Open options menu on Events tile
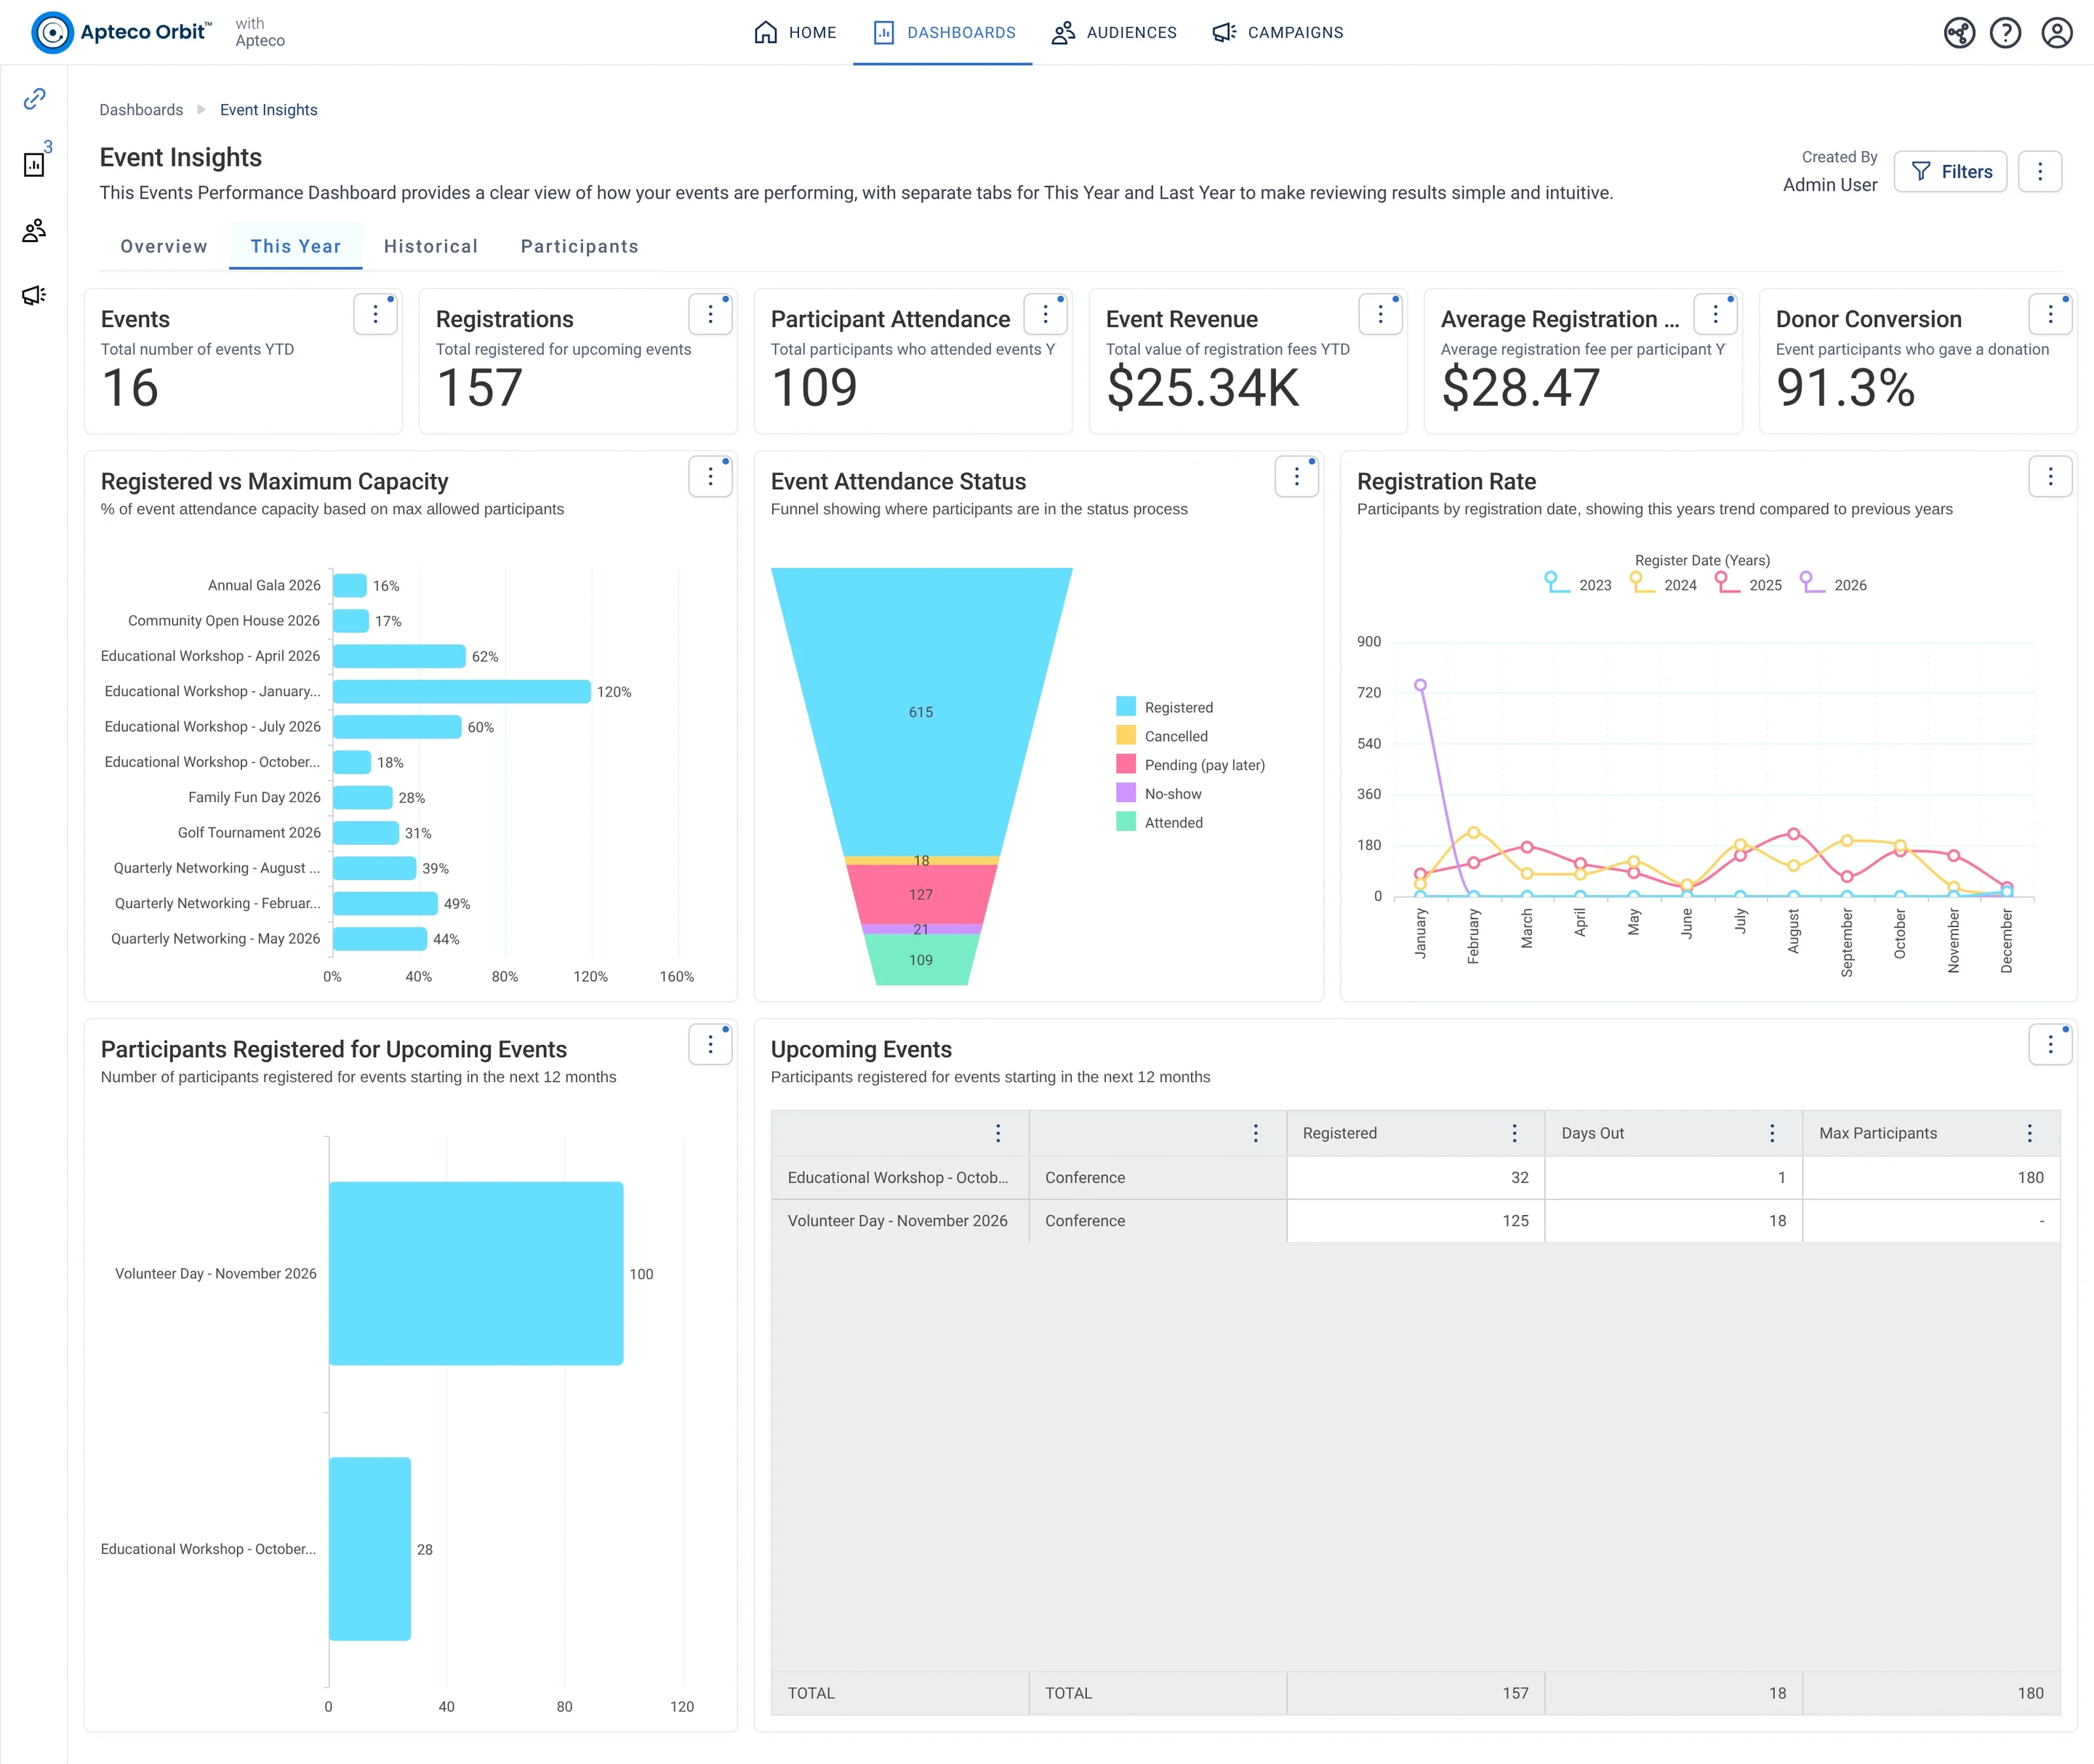The image size is (2094, 1764). pos(376,315)
